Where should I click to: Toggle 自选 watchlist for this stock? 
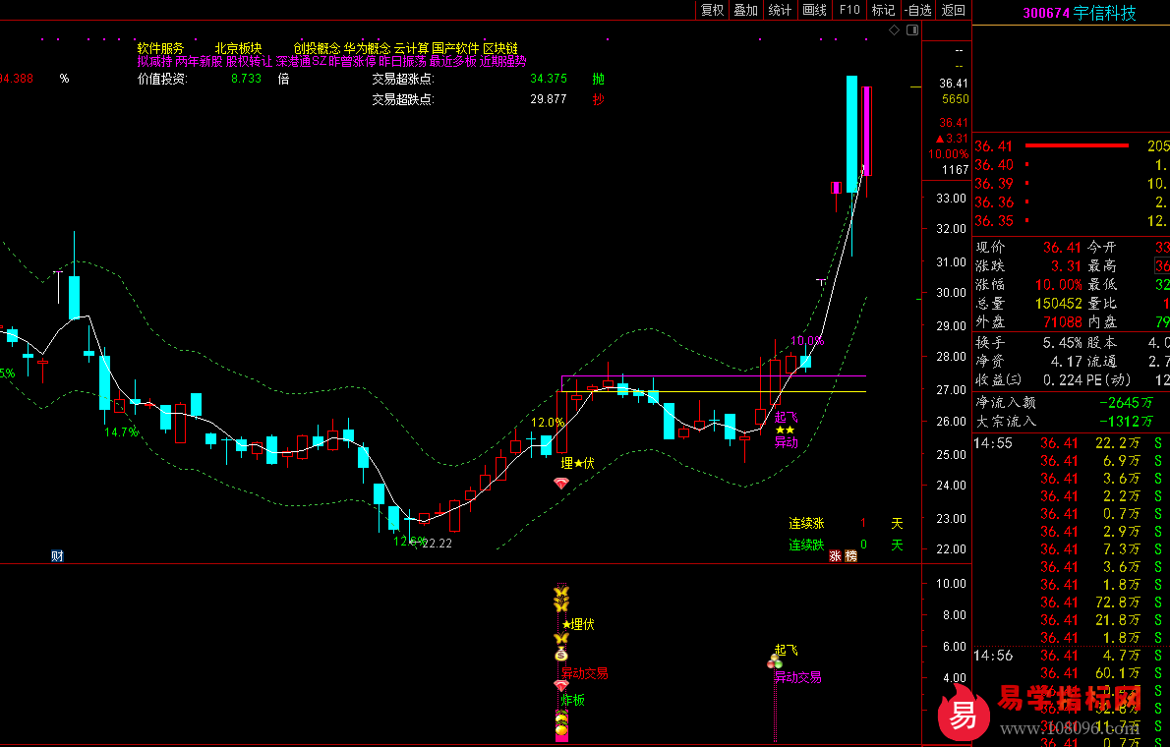(917, 10)
